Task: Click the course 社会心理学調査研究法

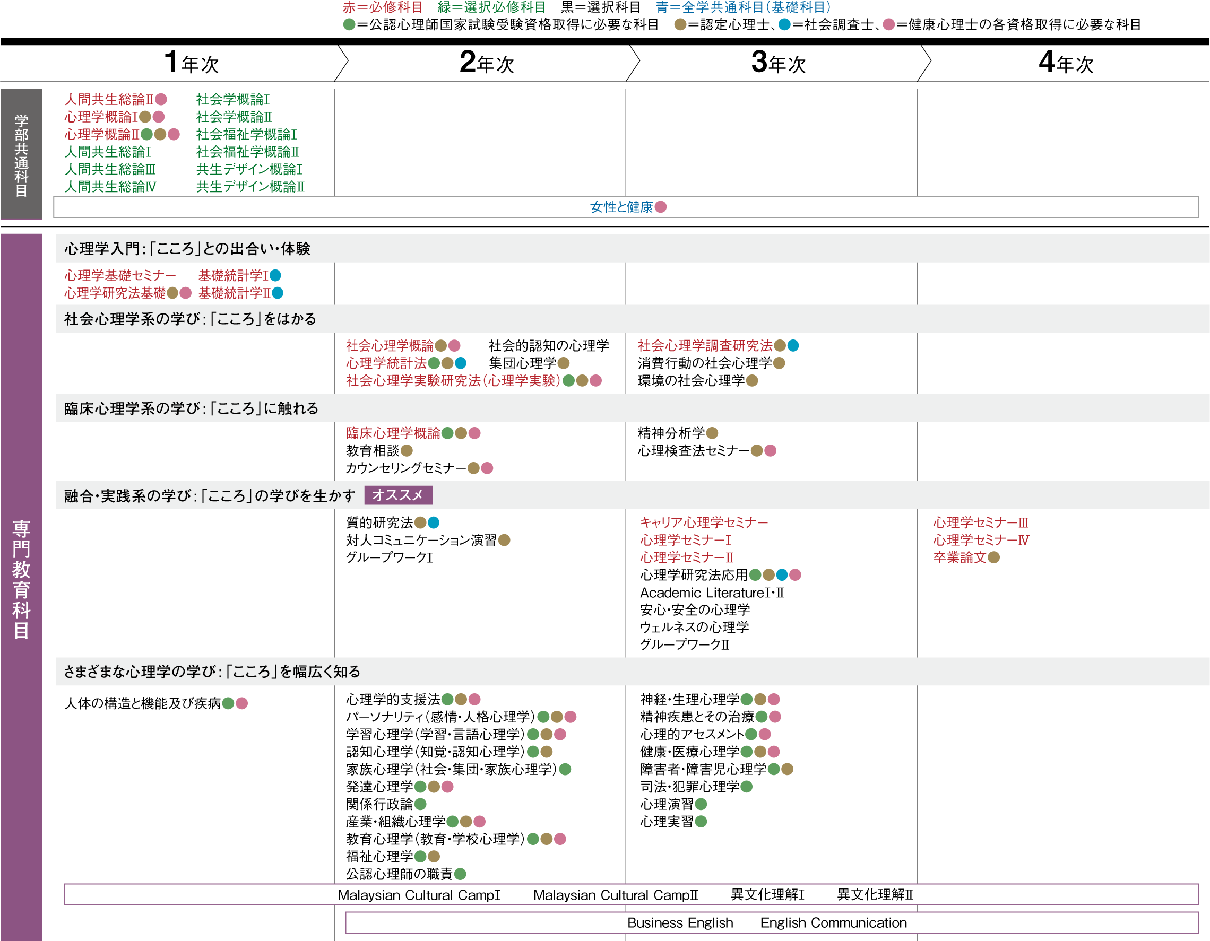Action: (x=705, y=346)
